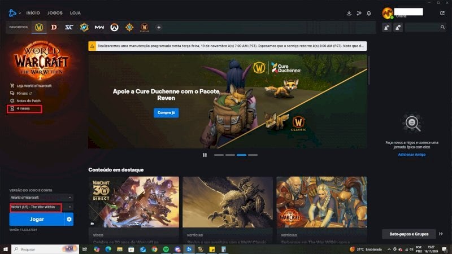The height and width of the screenshot is (254, 452).
Task: Click the maintenance warning triangle icon
Action: click(x=92, y=46)
